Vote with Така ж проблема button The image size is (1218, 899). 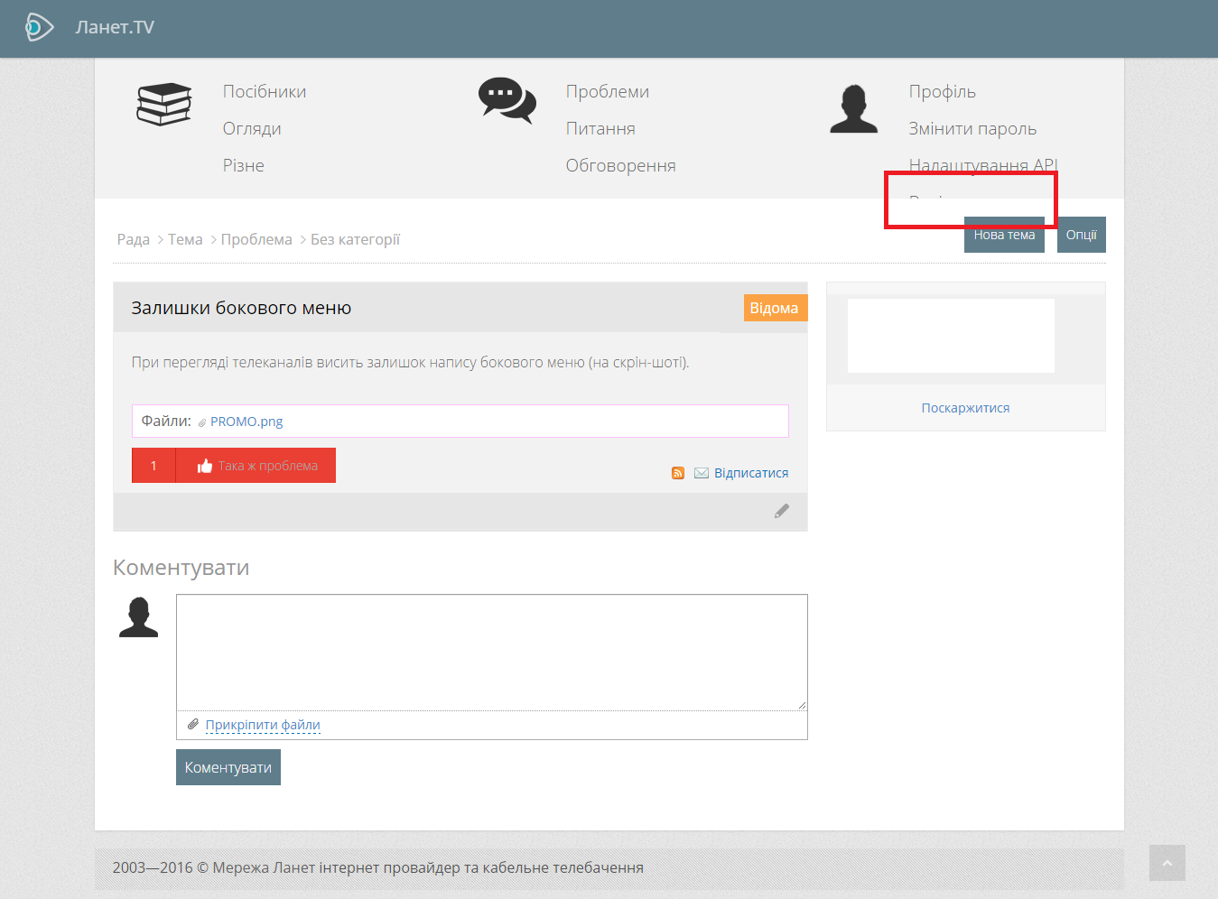256,466
